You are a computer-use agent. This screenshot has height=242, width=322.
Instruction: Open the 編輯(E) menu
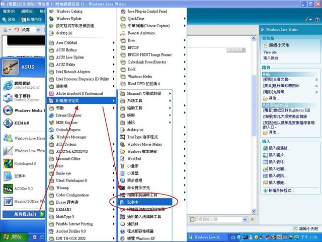pos(27,11)
